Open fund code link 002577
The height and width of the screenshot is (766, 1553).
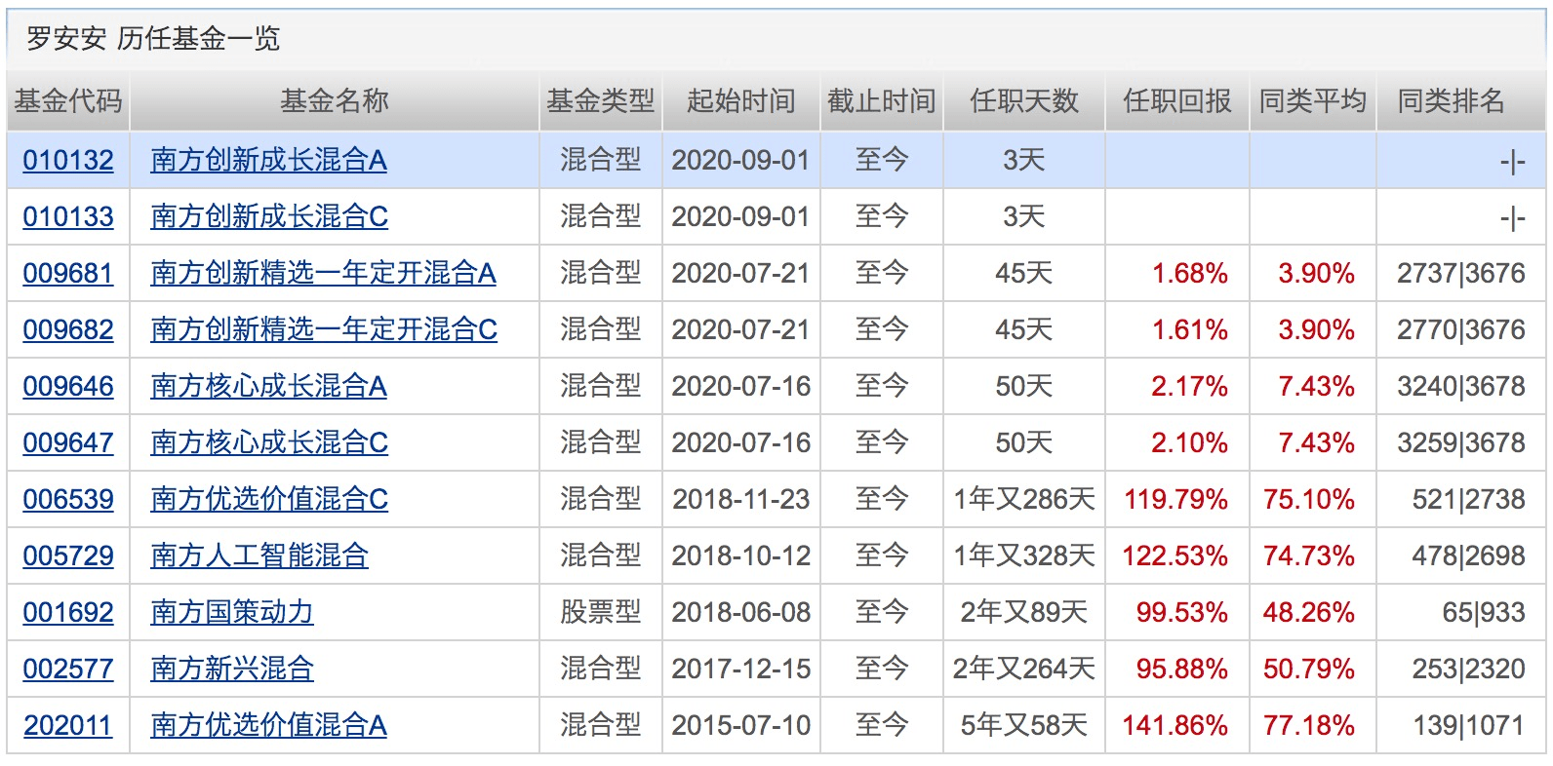pyautogui.click(x=68, y=669)
